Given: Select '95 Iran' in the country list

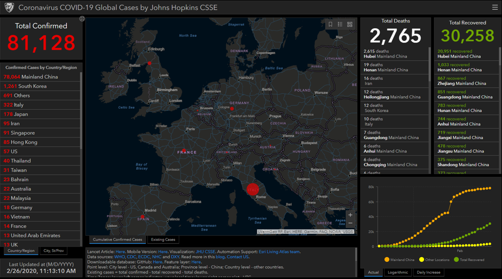Looking at the screenshot, I should coord(40,124).
